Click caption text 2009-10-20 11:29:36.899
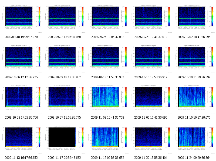The width and height of the screenshot is (216, 161). click(x=194, y=77)
